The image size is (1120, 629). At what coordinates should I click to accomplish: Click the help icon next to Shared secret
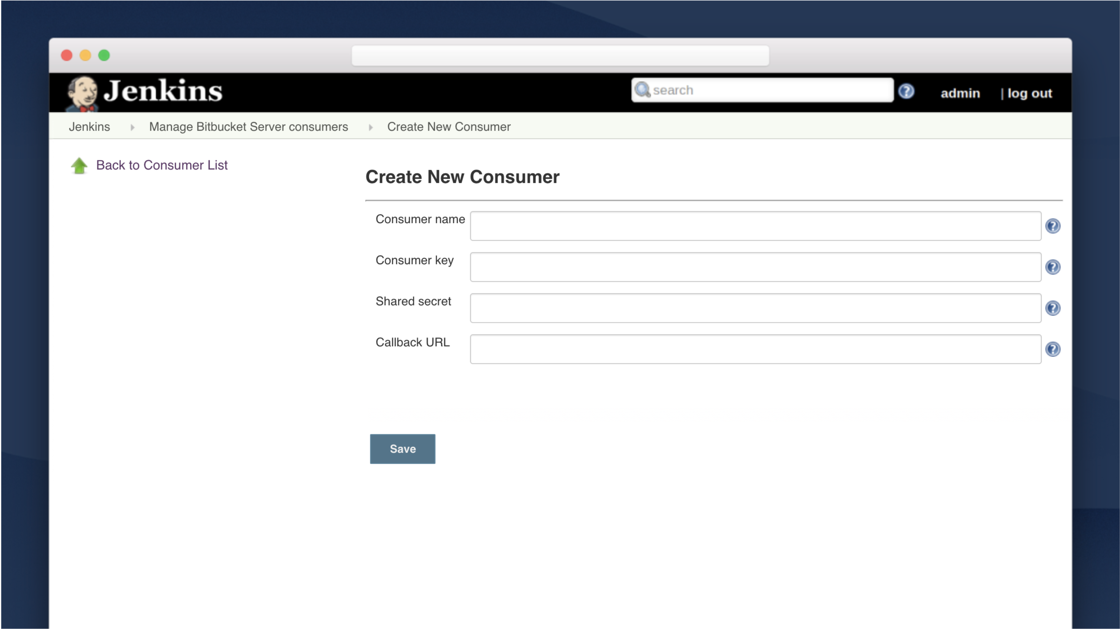pos(1053,308)
